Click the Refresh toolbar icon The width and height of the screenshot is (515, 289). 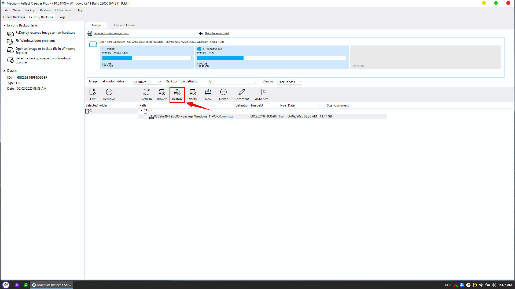point(146,92)
